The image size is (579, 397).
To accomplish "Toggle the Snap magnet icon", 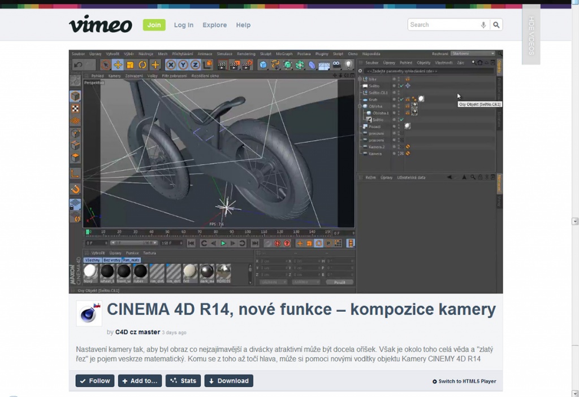I will pos(75,189).
